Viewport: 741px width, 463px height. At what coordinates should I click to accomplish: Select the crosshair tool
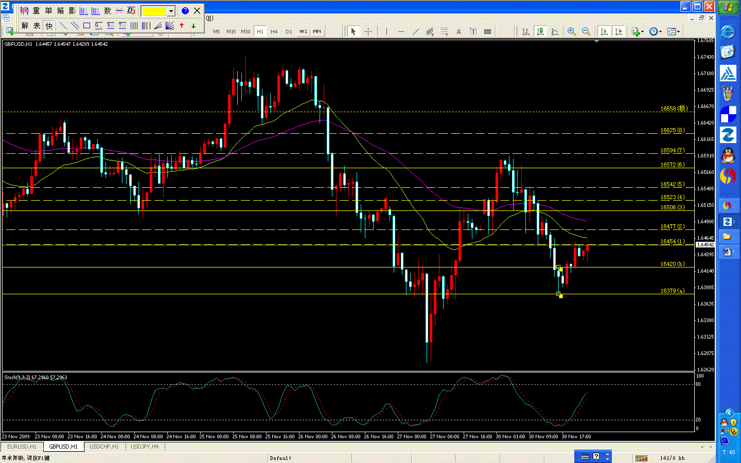pyautogui.click(x=368, y=31)
